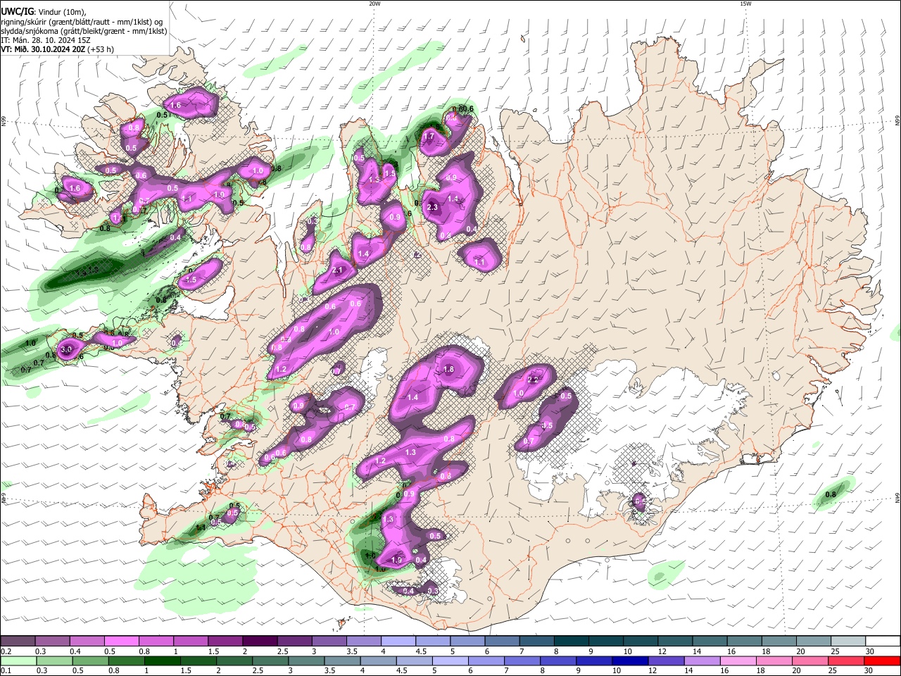The image size is (901, 676).
Task: Pick the gray-green 3 rain scale swatch
Action: click(x=305, y=661)
